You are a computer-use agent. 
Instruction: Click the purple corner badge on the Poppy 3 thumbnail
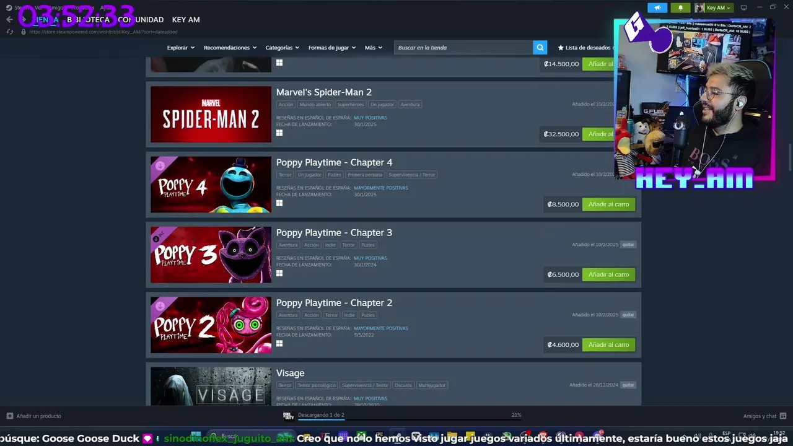[159, 235]
